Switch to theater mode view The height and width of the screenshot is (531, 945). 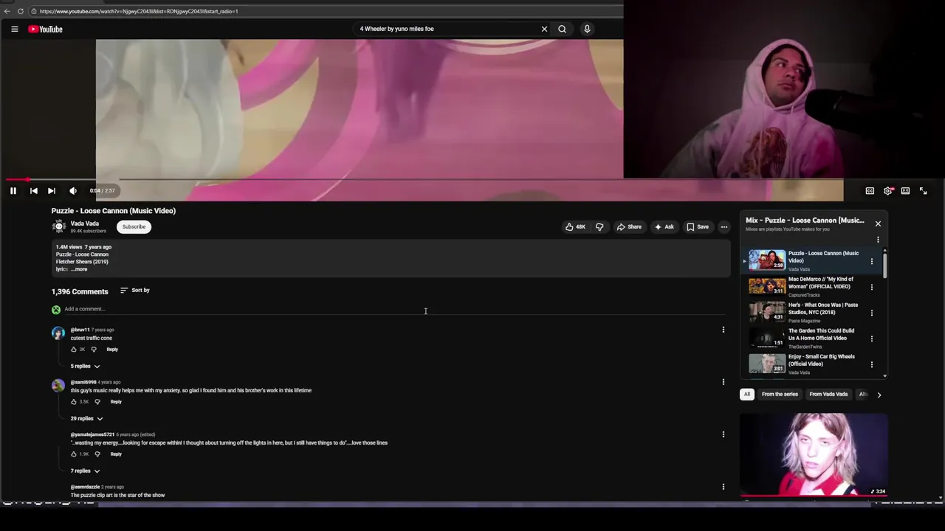coord(905,191)
